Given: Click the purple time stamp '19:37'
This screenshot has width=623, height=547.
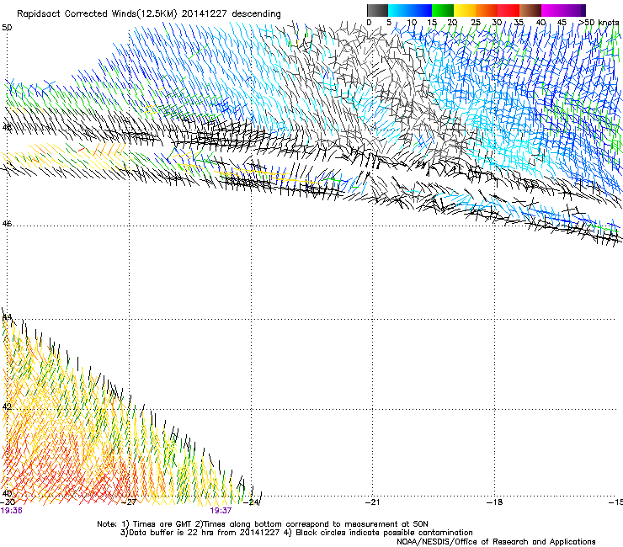Looking at the screenshot, I should tap(221, 511).
